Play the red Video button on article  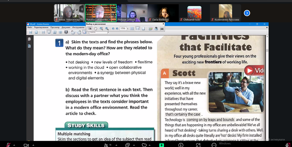tap(255, 70)
